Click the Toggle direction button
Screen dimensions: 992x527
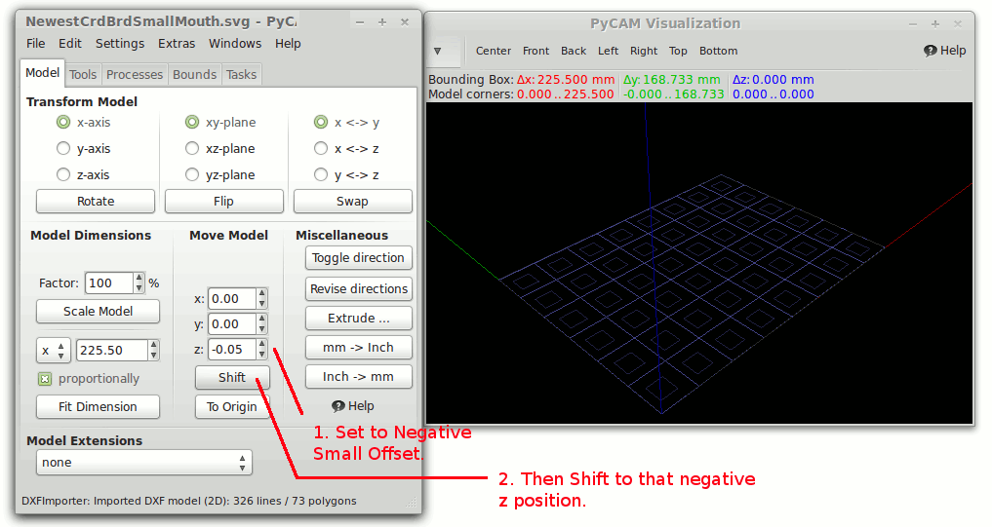point(358,258)
